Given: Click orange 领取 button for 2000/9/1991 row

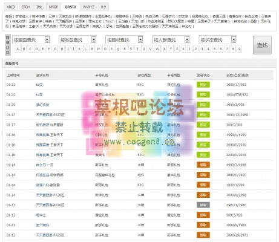Looking at the screenshot, I should (x=203, y=225).
